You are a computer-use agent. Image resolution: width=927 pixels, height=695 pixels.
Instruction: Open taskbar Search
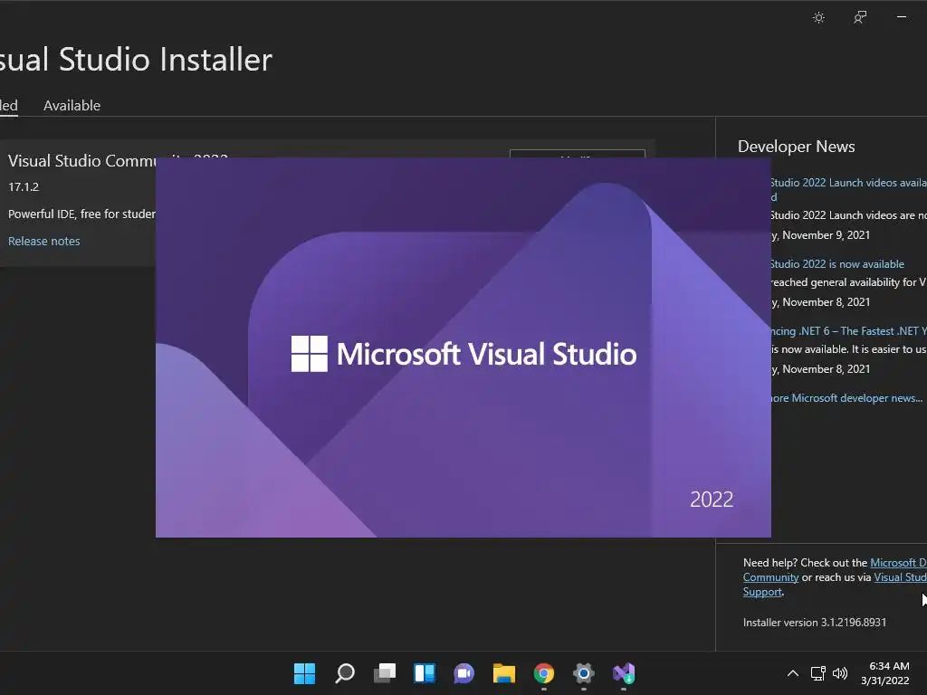click(345, 673)
